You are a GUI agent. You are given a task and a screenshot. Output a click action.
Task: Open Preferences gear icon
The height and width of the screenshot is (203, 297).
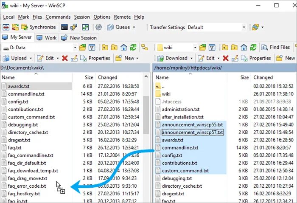[x=98, y=27]
